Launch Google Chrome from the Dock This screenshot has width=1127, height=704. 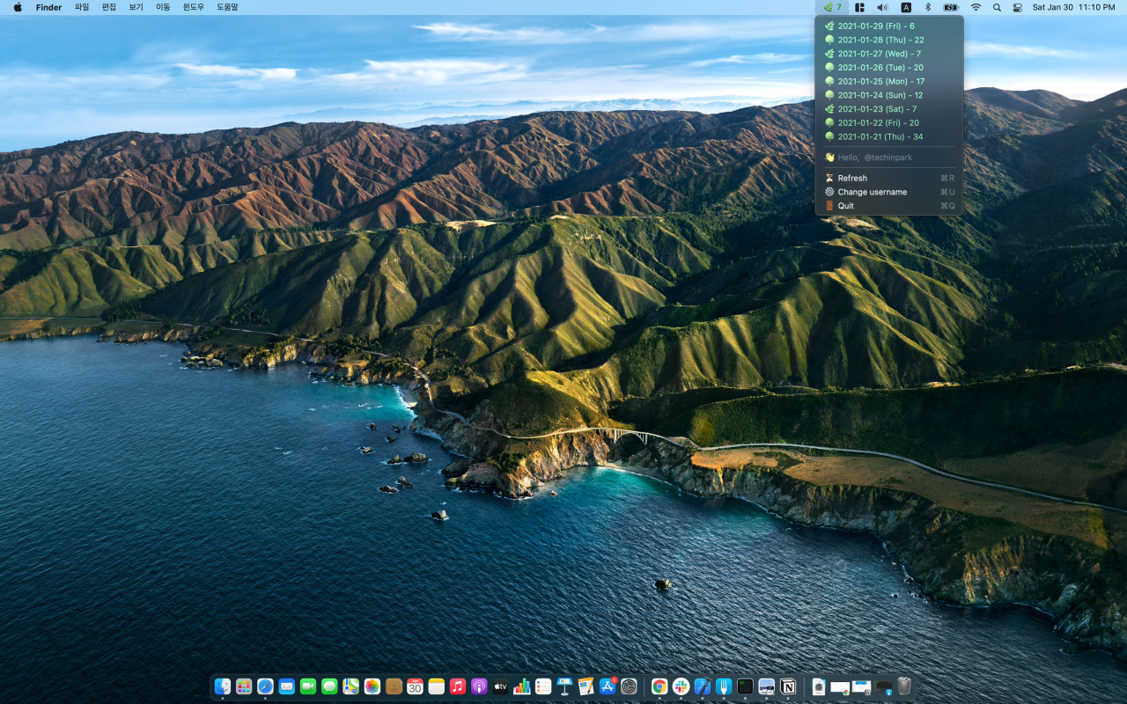point(659,686)
